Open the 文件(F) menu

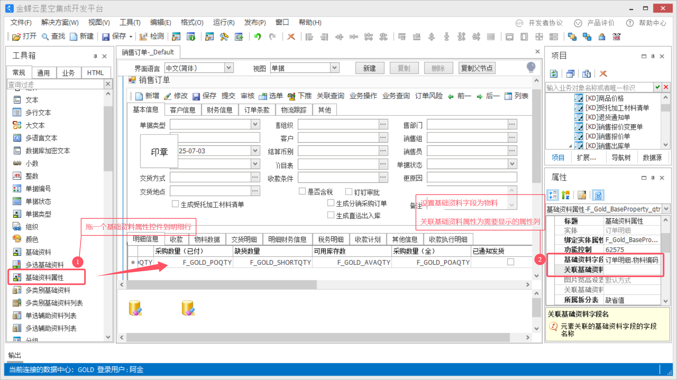pyautogui.click(x=21, y=23)
